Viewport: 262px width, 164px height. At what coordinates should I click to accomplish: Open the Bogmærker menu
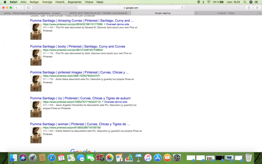point(75,2)
